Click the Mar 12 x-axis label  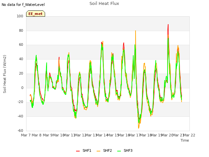click(80, 135)
